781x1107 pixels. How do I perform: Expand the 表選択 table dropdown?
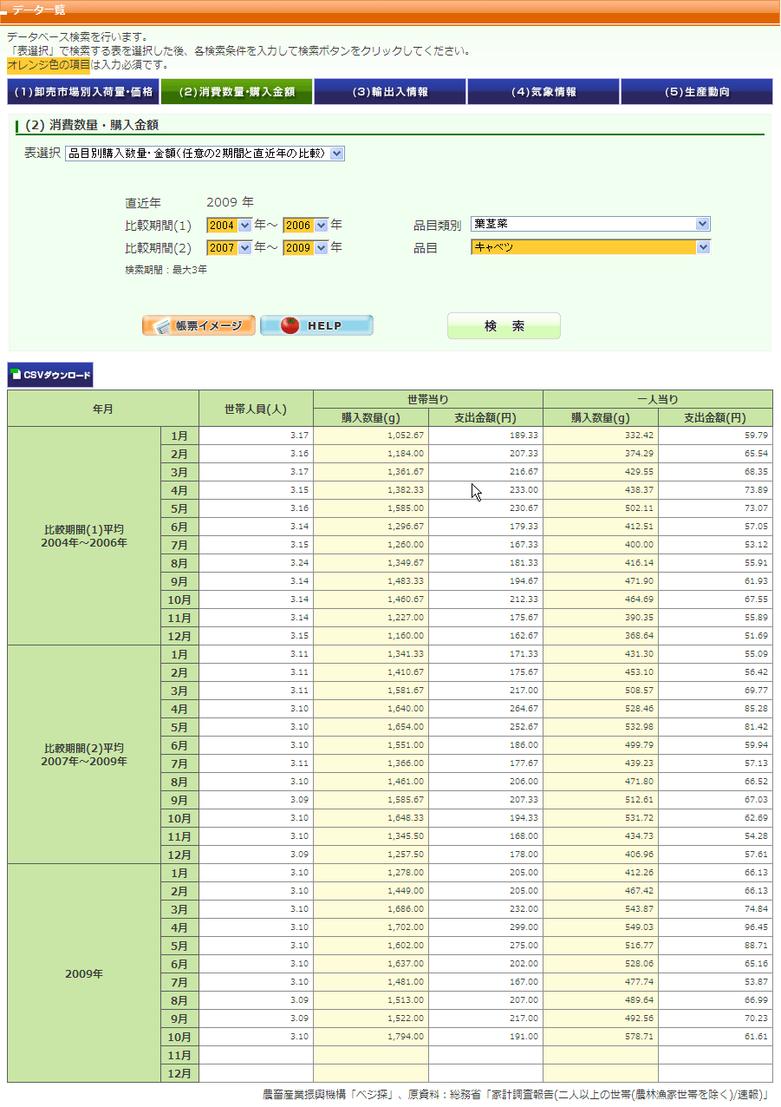[x=205, y=154]
